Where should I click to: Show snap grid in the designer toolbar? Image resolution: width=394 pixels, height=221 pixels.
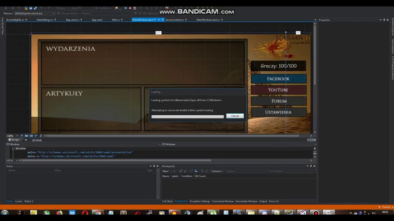pyautogui.click(x=26, y=136)
